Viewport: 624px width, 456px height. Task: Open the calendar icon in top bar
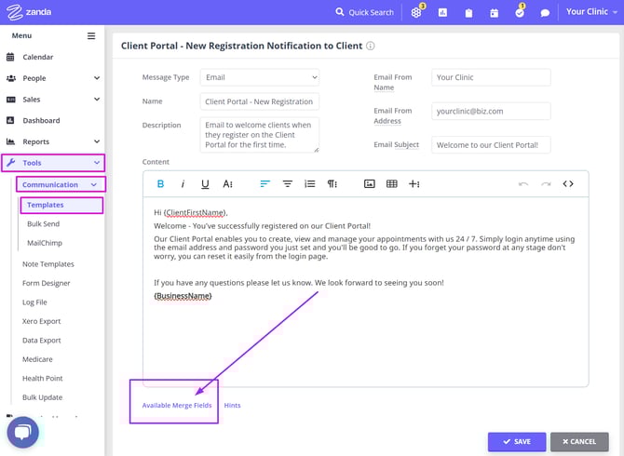coord(494,13)
